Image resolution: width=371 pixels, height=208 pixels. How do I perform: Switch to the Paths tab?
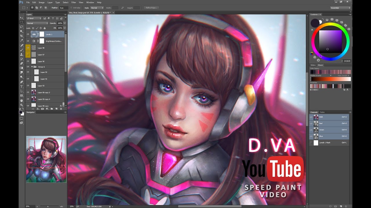322,112
